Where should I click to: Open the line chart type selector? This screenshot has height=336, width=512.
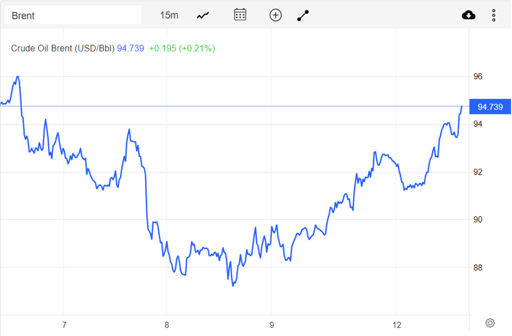203,15
